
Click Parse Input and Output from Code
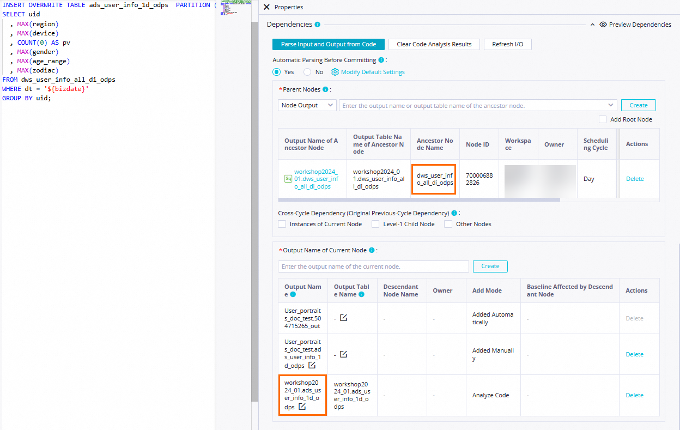[329, 44]
